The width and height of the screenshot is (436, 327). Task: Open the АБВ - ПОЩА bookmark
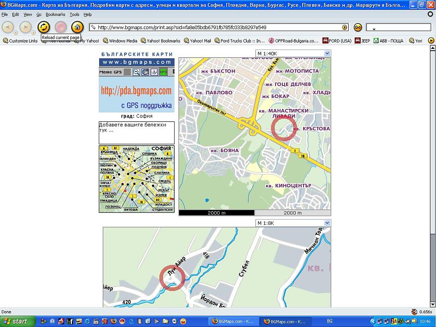coord(388,41)
